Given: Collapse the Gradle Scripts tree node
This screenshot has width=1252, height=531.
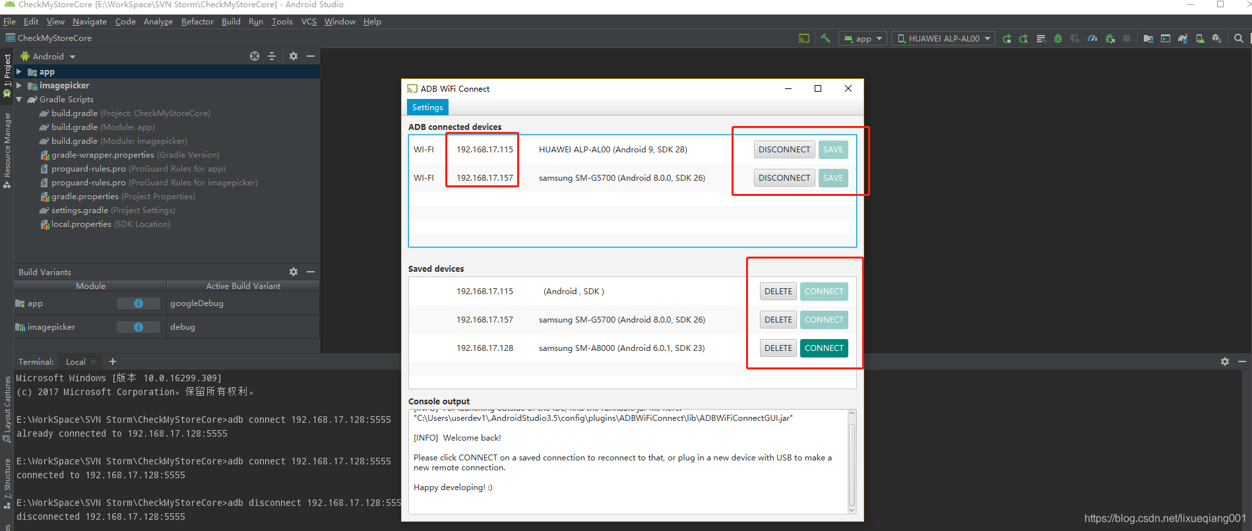Looking at the screenshot, I should click(x=19, y=100).
